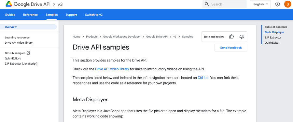The height and width of the screenshot is (122, 293).
Task: Open the Support tab
Action: point(71,15)
